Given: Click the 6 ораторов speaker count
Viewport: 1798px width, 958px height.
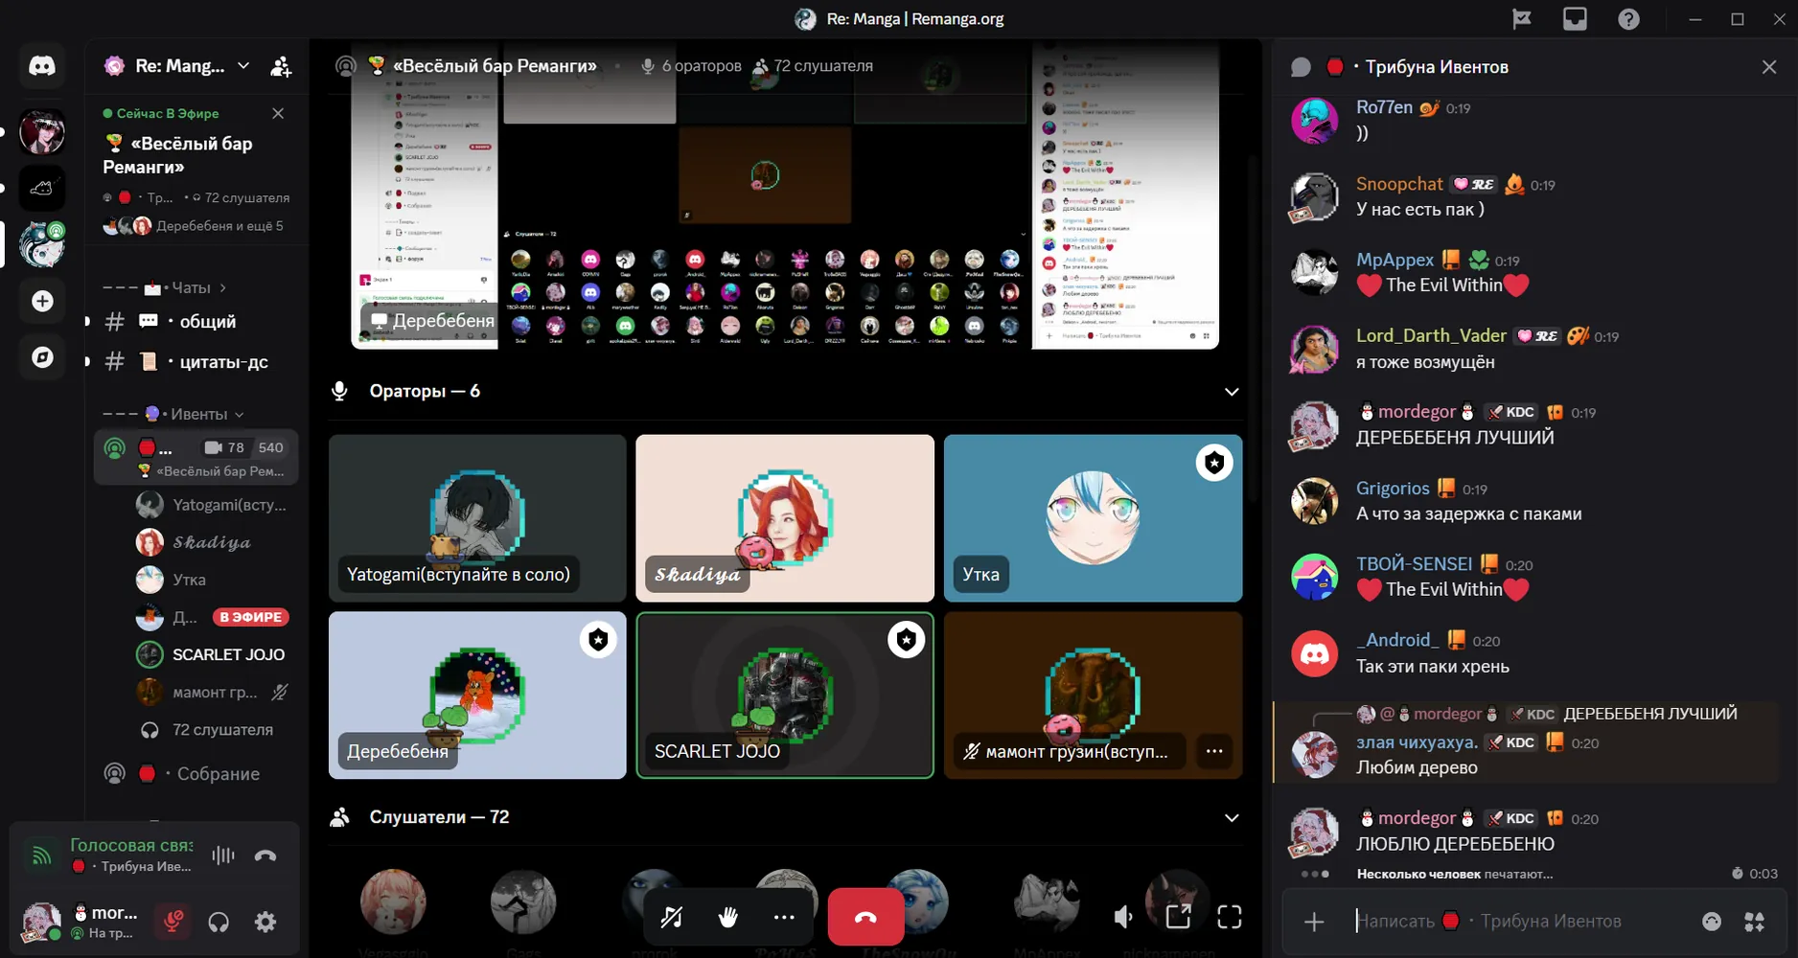Looking at the screenshot, I should (691, 66).
